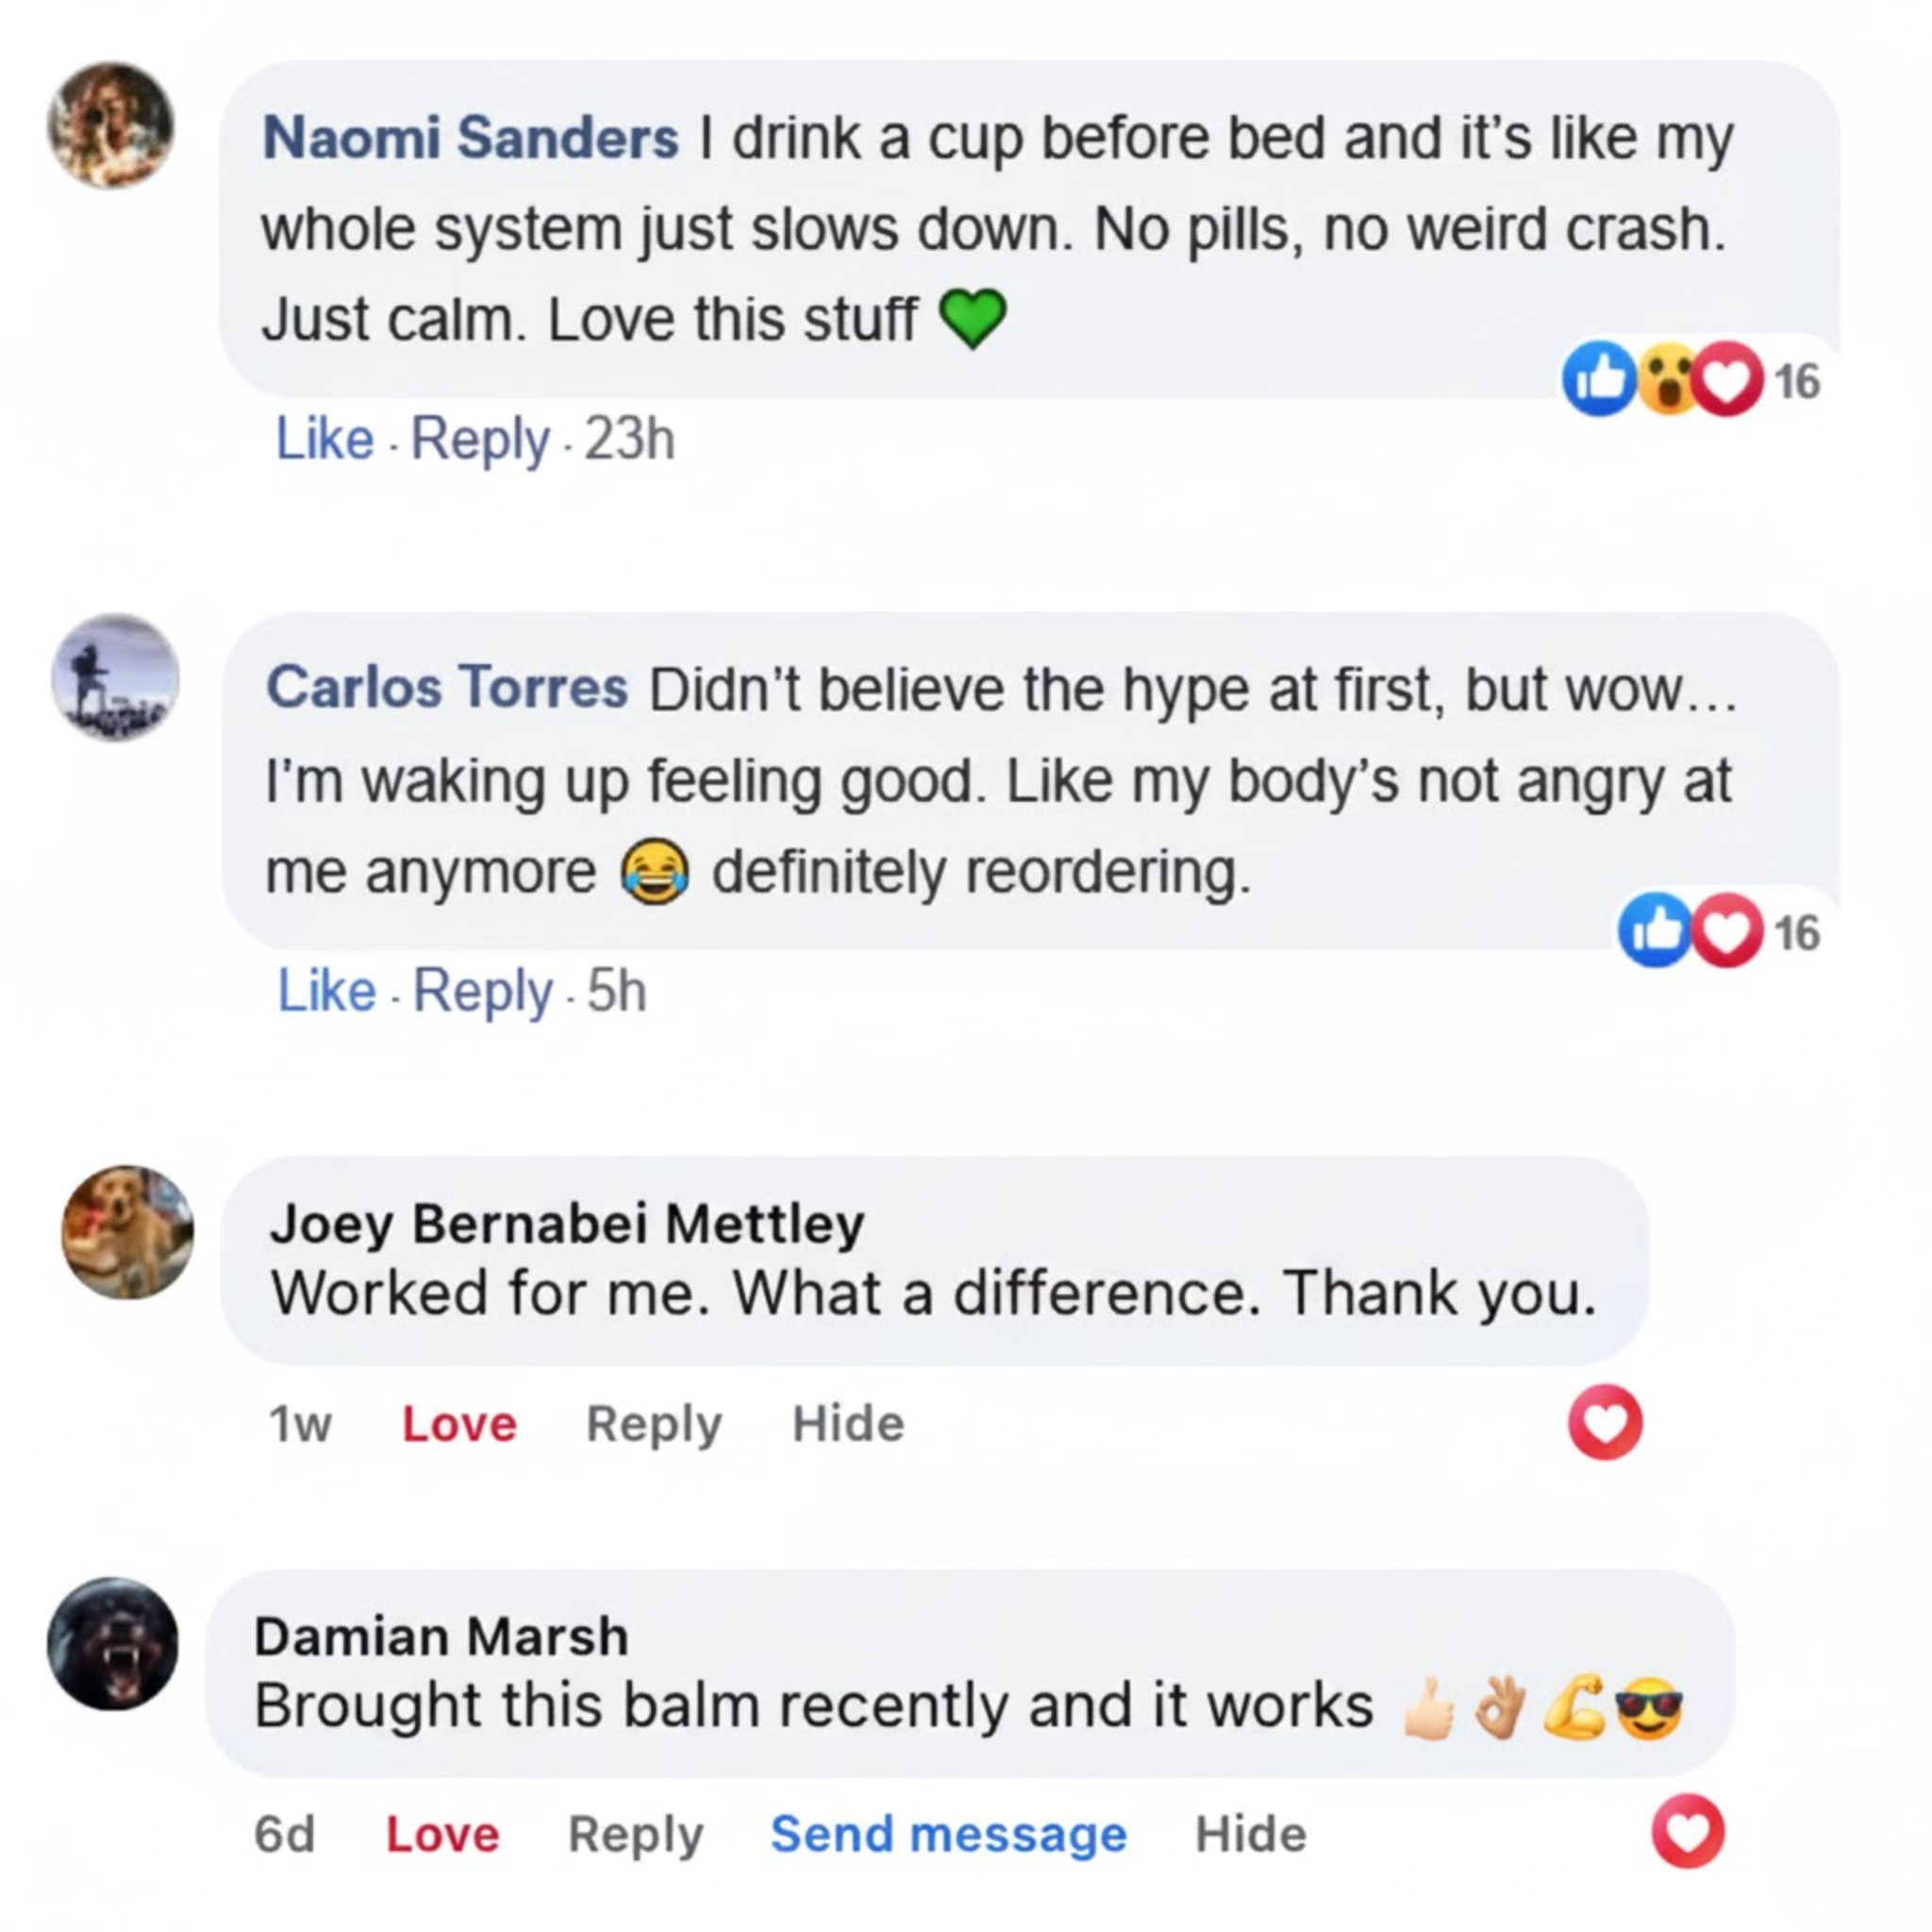This screenshot has height=1932, width=1932.
Task: Reply to Naomi Sanders' comment
Action: pos(480,439)
